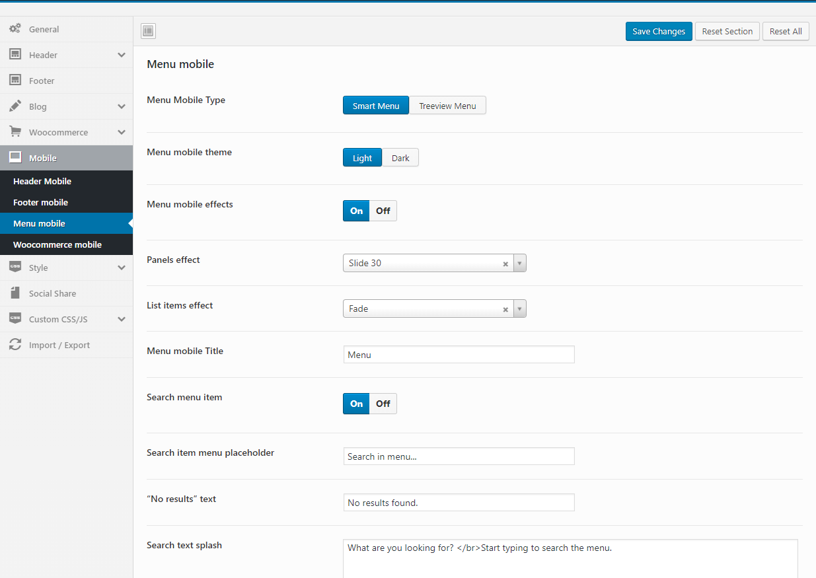816x578 pixels.
Task: Open the Panels effect dropdown
Action: pyautogui.click(x=520, y=263)
